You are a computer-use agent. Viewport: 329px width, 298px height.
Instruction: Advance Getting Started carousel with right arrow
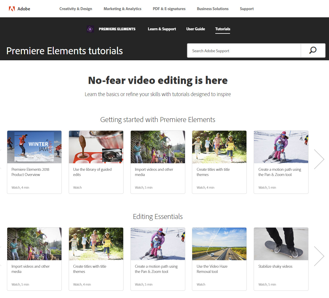(x=319, y=159)
